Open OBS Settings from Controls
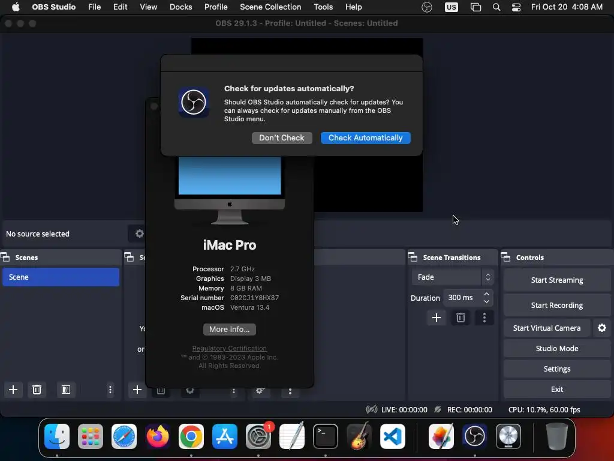The height and width of the screenshot is (461, 614). (x=557, y=369)
